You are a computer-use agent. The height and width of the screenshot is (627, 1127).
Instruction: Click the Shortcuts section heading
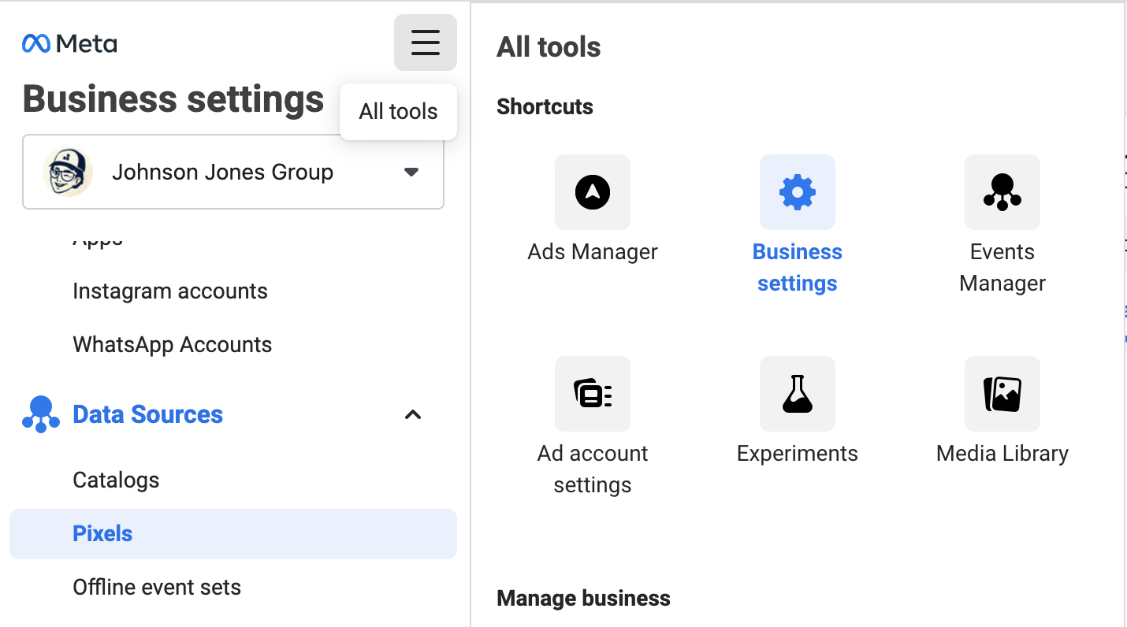pyautogui.click(x=545, y=107)
